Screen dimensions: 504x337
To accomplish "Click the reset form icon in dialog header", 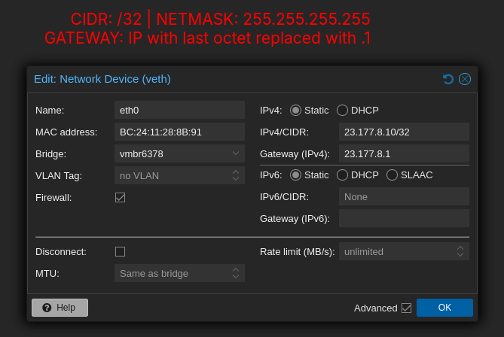I will pos(448,79).
